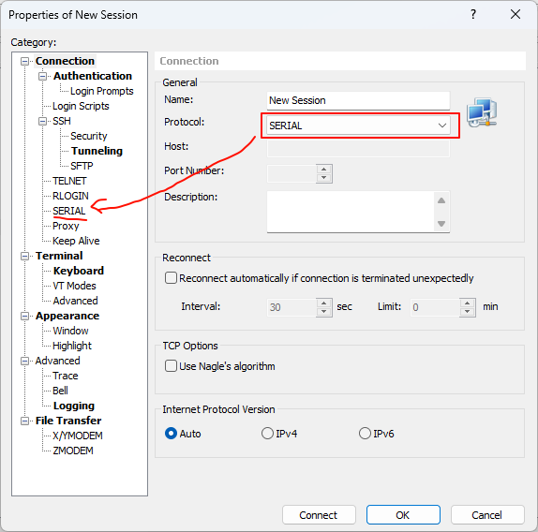This screenshot has width=538, height=532.
Task: Select top-level Advanced category above Trace
Action: pos(58,361)
